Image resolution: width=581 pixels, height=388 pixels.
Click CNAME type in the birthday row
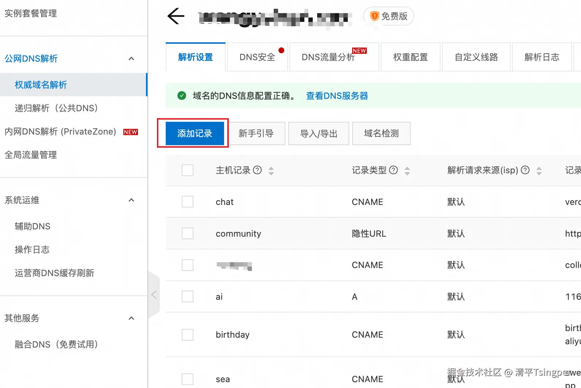(x=368, y=335)
